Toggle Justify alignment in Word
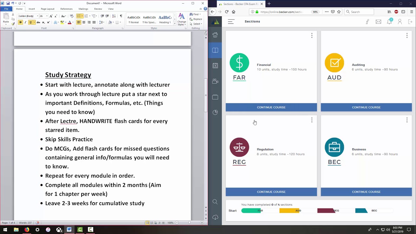 click(94, 22)
